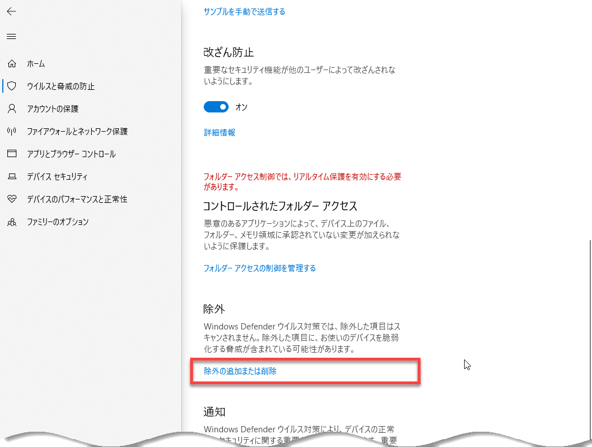Click the person icon for account protection

12,109
